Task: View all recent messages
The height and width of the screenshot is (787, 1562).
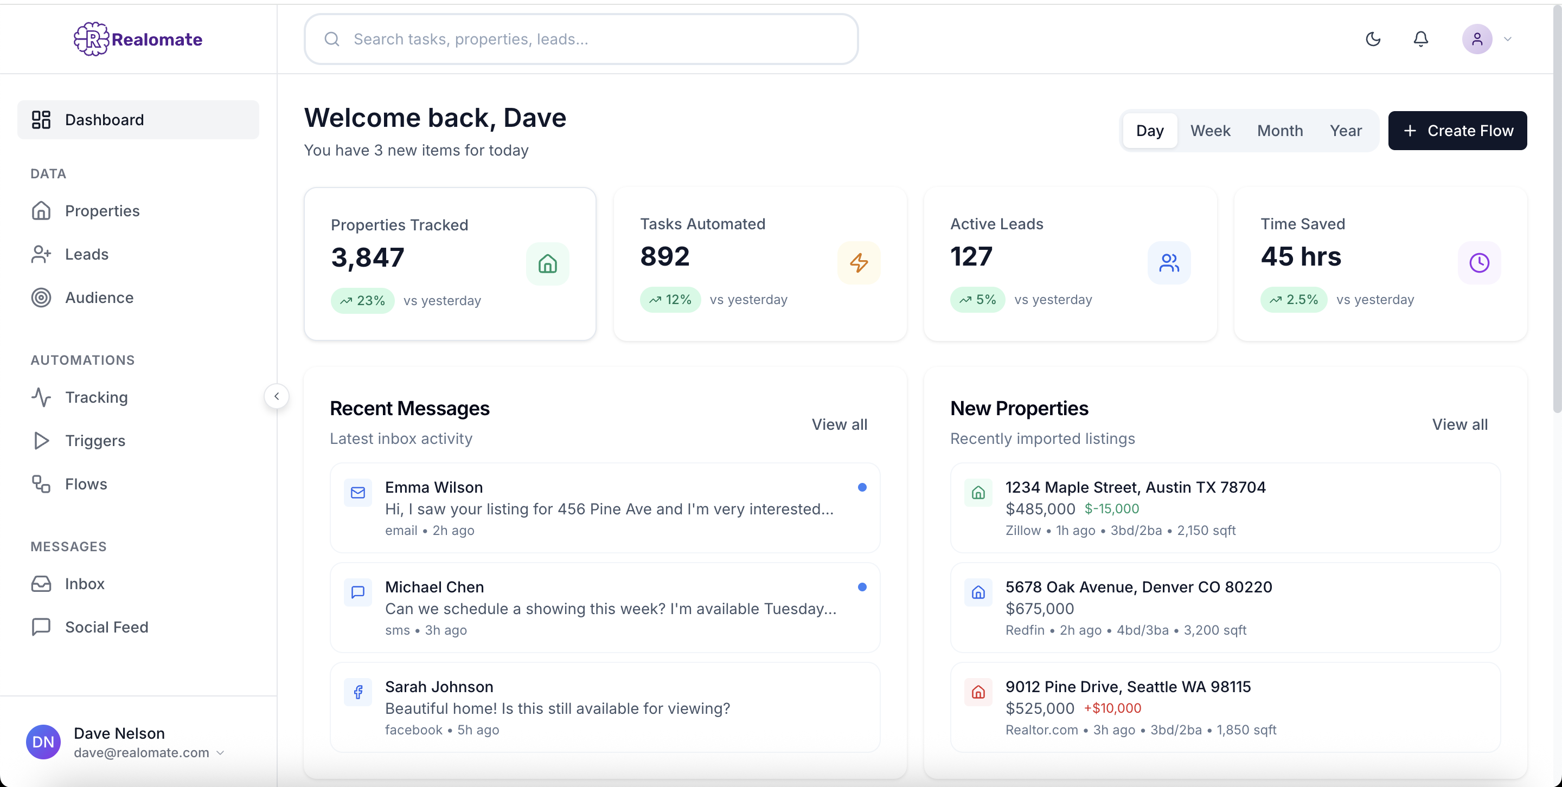Action: click(838, 424)
